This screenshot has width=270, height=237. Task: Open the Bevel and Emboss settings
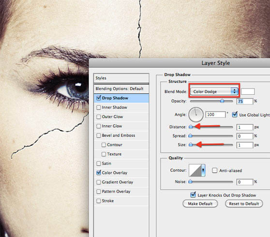click(118, 135)
